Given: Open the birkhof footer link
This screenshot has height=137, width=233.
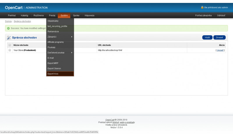Looking at the screenshot, I should pos(116,122).
